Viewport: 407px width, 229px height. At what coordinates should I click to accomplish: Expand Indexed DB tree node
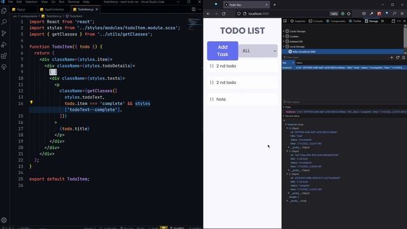coord(284,41)
